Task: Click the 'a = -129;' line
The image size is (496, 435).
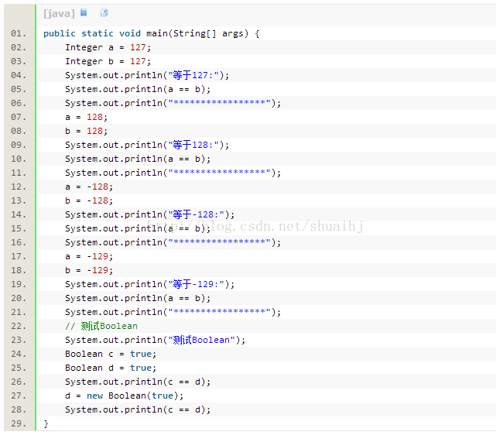Action: [89, 256]
